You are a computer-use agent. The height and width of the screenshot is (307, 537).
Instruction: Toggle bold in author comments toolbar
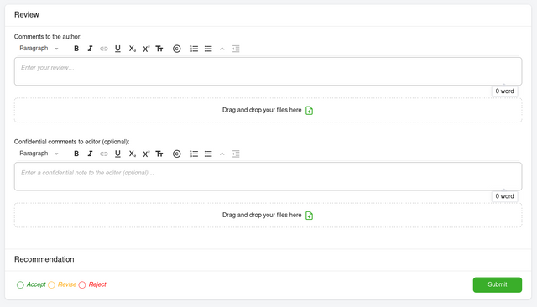point(76,49)
